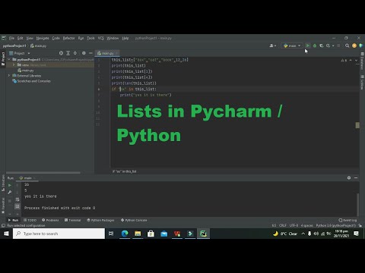This screenshot has height=273, width=365.
Task: Click the green Debug bug icon
Action: [315, 45]
